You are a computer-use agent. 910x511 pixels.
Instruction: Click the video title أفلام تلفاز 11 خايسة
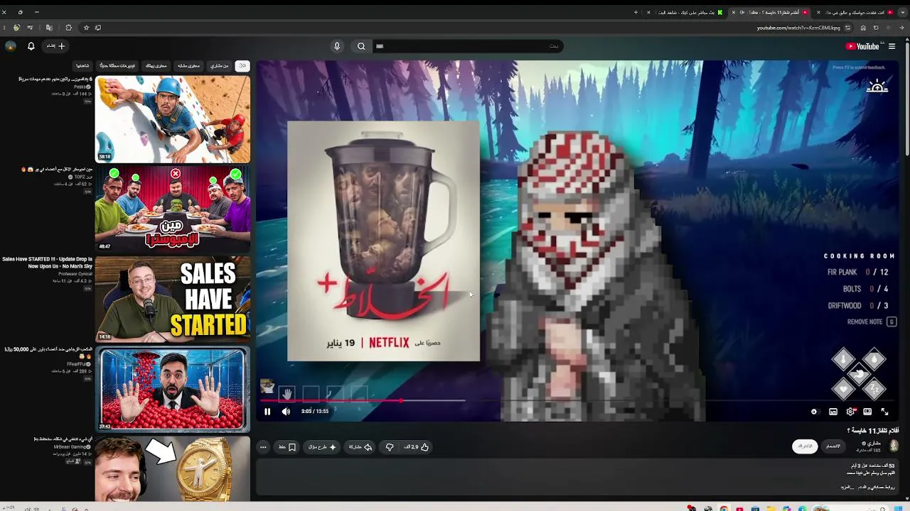(x=873, y=430)
